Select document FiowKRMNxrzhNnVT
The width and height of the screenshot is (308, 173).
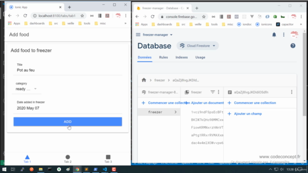[x=207, y=127]
